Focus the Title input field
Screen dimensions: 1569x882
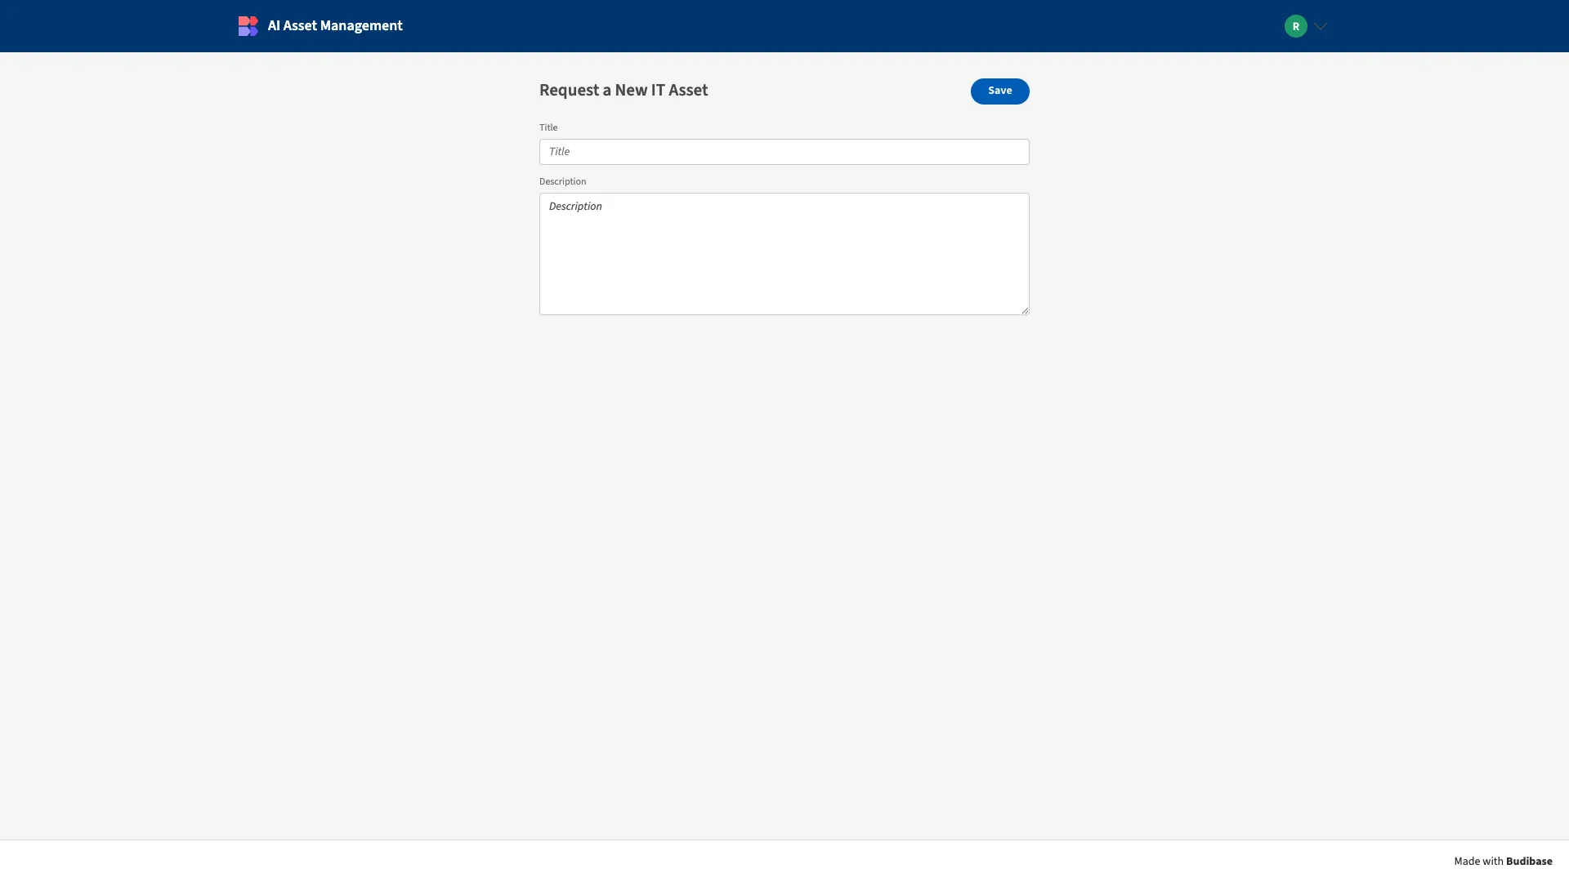[x=784, y=152]
